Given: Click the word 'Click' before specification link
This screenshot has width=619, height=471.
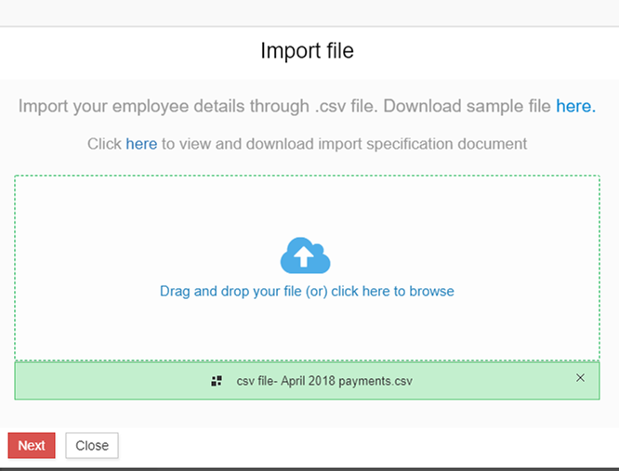Looking at the screenshot, I should pyautogui.click(x=104, y=144).
